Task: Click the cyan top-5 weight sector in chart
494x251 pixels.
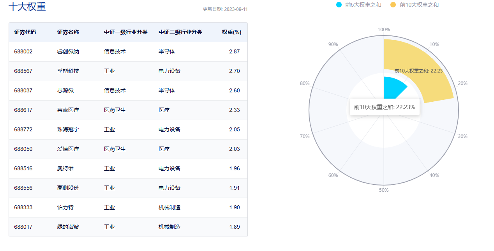Action: pos(392,88)
